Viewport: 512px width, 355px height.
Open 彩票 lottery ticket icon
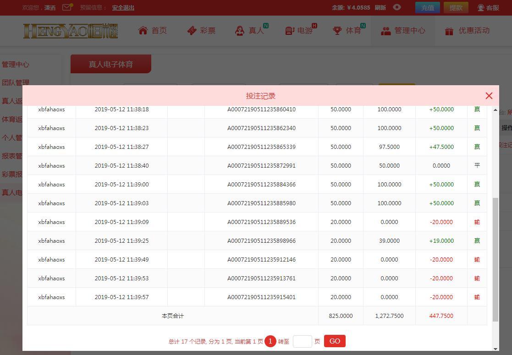(192, 31)
